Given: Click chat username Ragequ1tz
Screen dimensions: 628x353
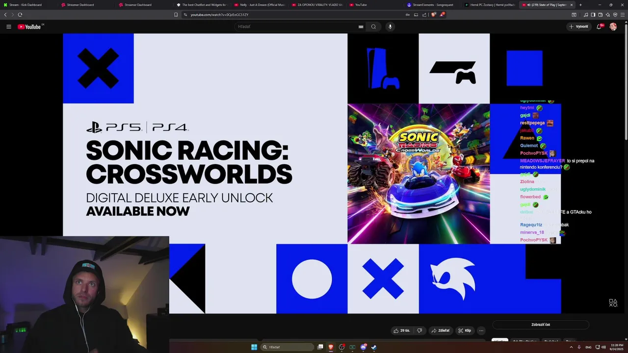Looking at the screenshot, I should click(531, 225).
